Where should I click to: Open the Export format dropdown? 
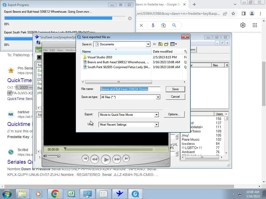tap(156, 115)
